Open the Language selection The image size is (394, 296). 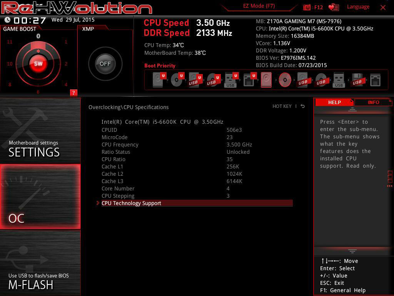(358, 7)
